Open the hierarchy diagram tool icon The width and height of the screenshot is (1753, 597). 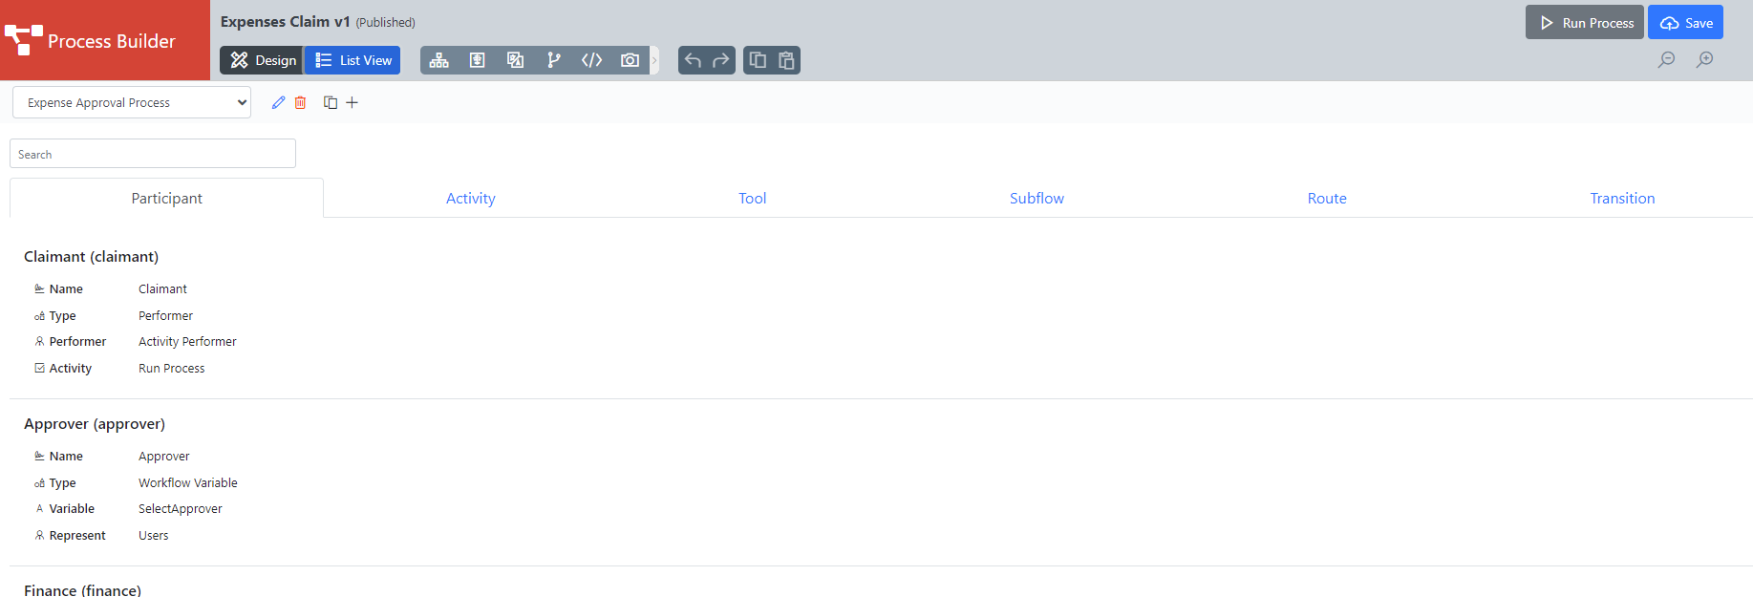[x=439, y=60]
